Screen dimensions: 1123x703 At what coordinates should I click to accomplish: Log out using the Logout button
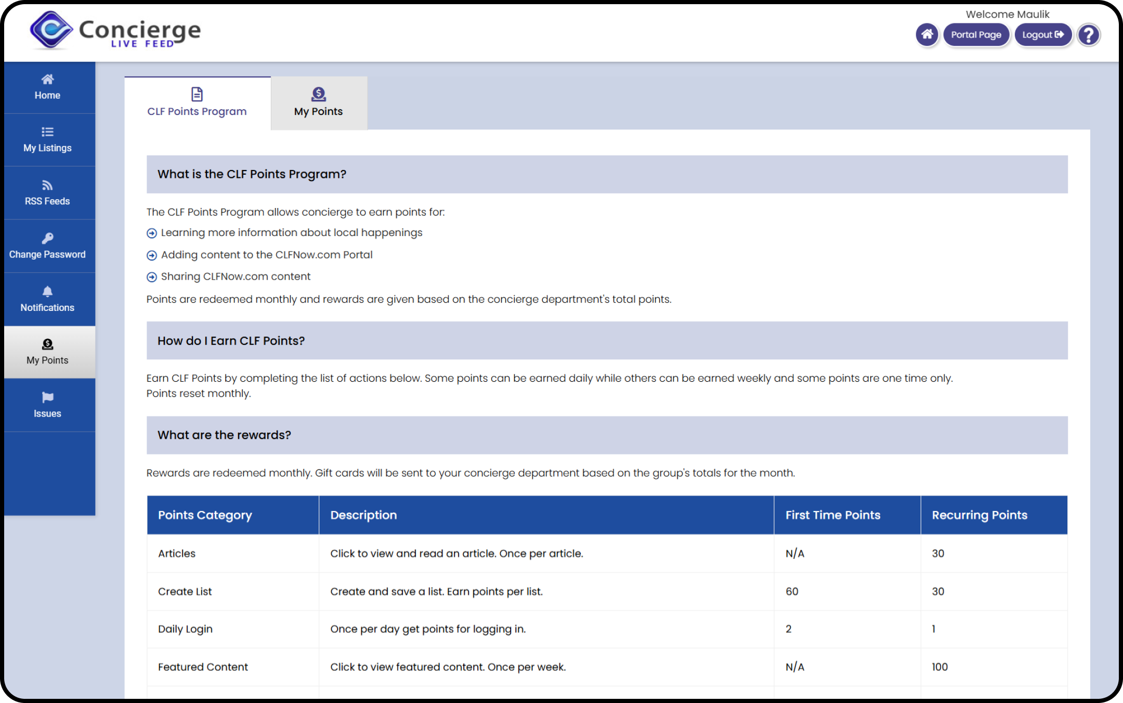pyautogui.click(x=1043, y=35)
